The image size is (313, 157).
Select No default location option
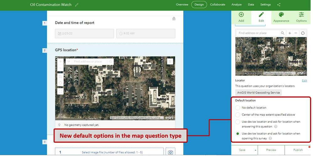[x=237, y=108]
